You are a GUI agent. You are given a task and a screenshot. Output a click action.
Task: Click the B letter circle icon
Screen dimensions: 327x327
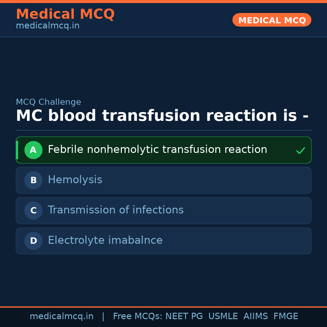coord(33,180)
